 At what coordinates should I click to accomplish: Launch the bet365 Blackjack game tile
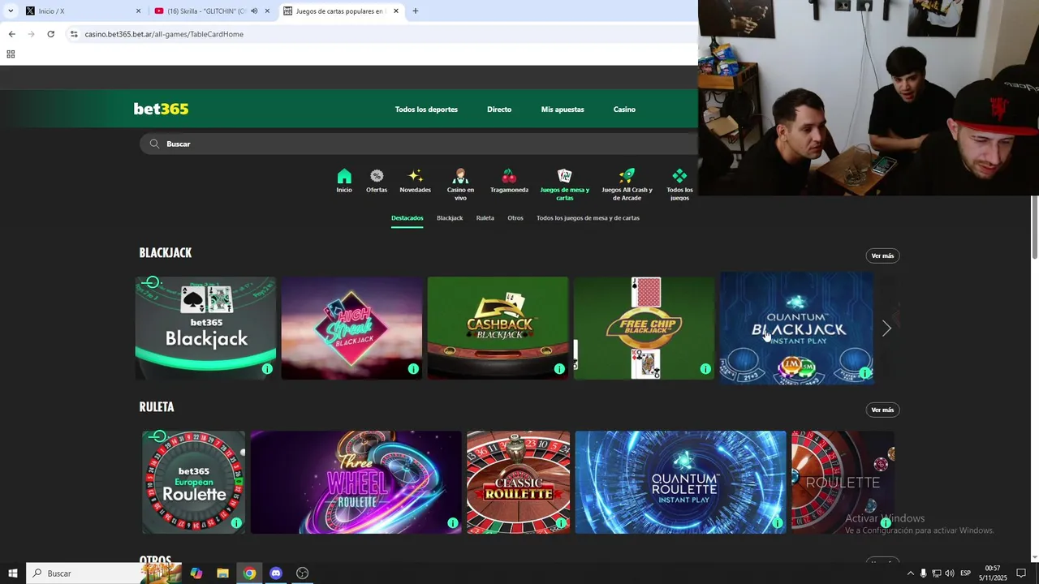pyautogui.click(x=205, y=328)
